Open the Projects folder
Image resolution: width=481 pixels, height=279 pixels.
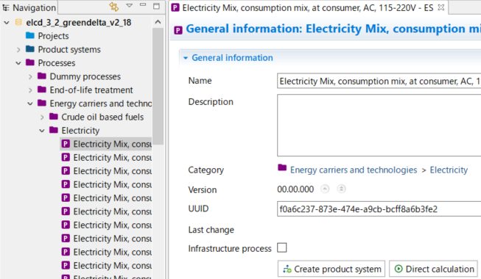[53, 36]
